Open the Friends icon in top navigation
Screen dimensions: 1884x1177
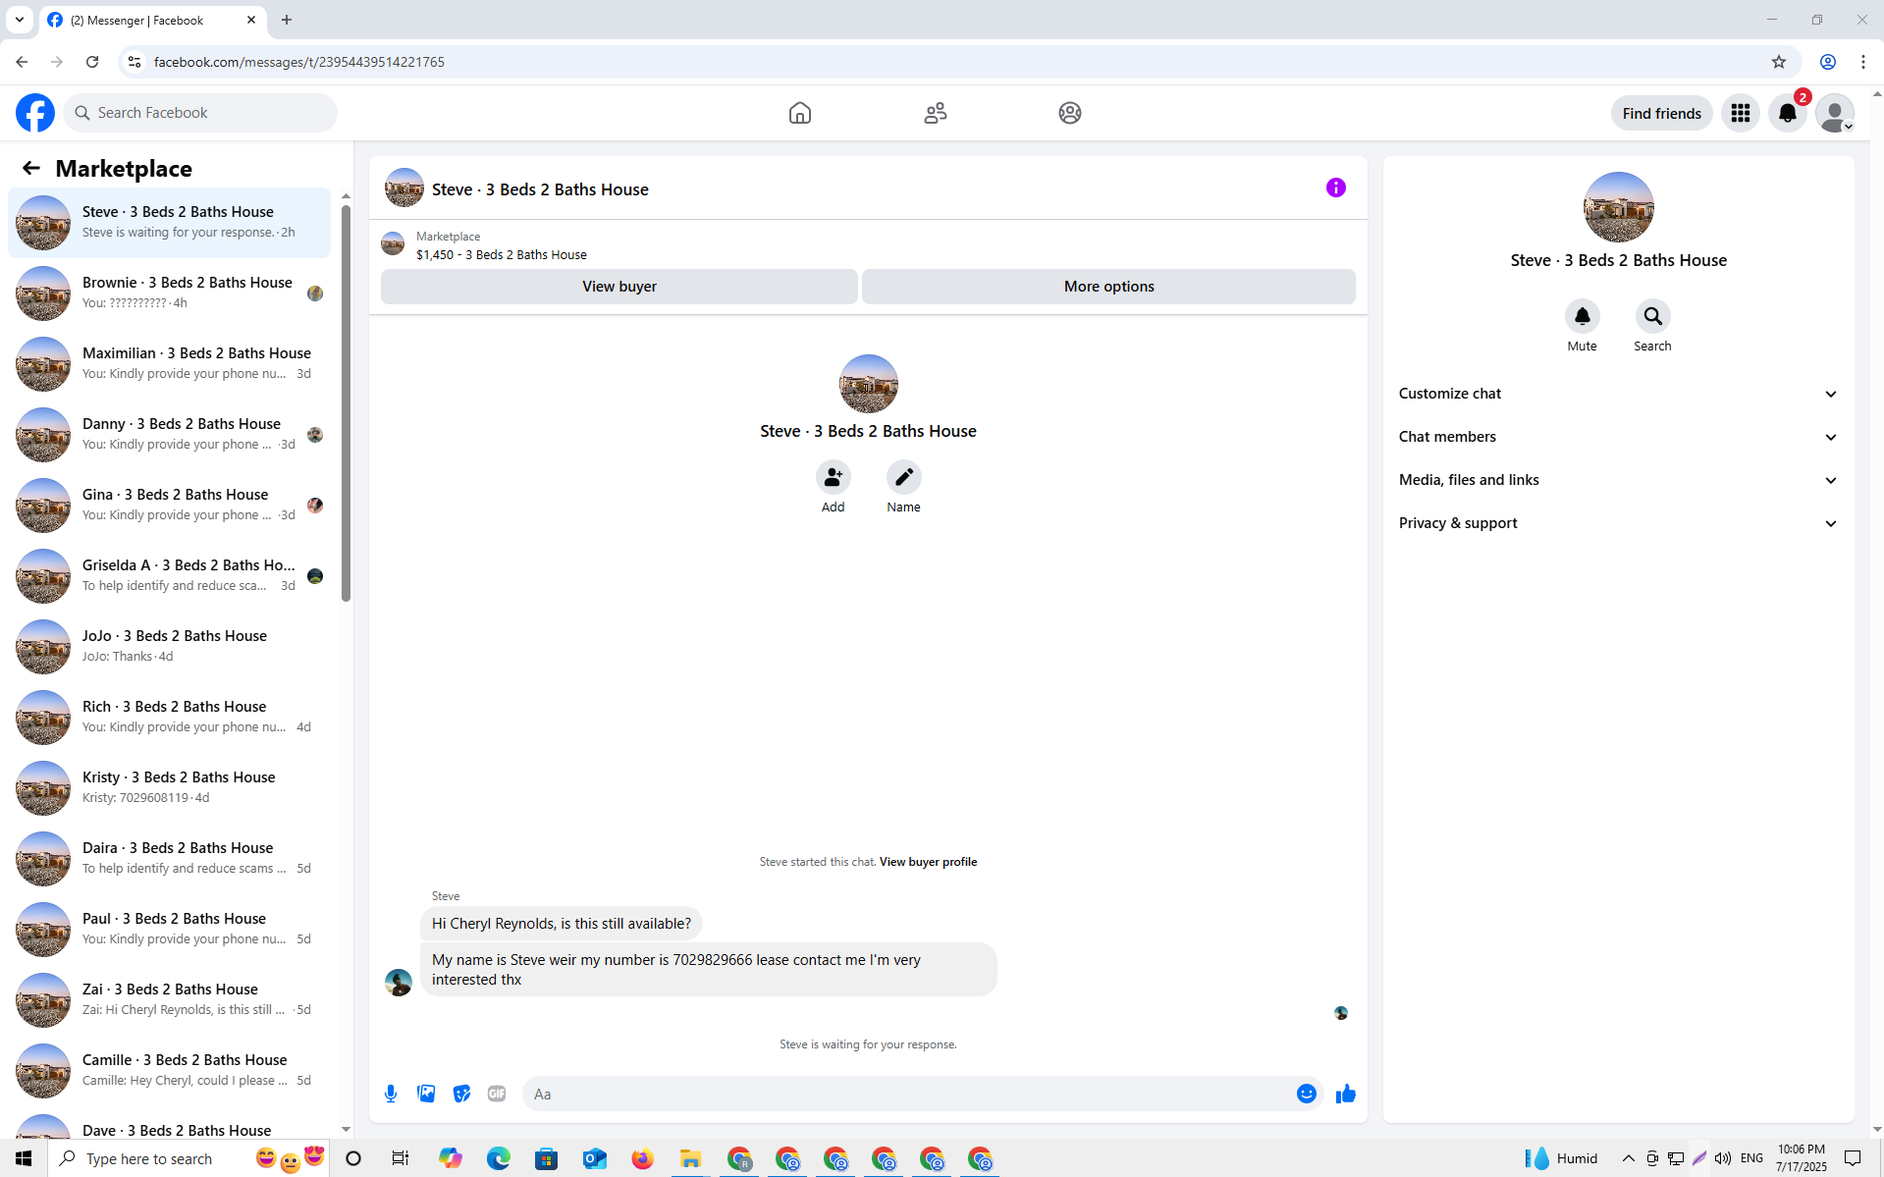tap(936, 113)
